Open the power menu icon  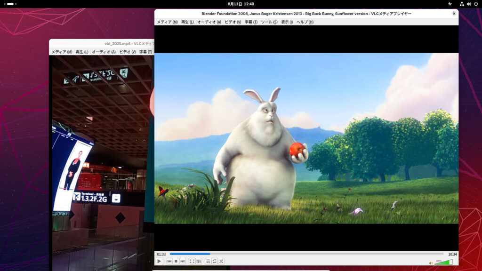click(476, 4)
